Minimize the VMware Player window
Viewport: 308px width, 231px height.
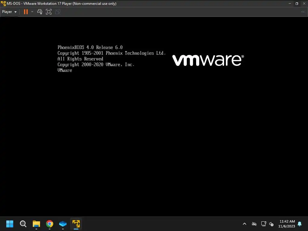(290, 4)
